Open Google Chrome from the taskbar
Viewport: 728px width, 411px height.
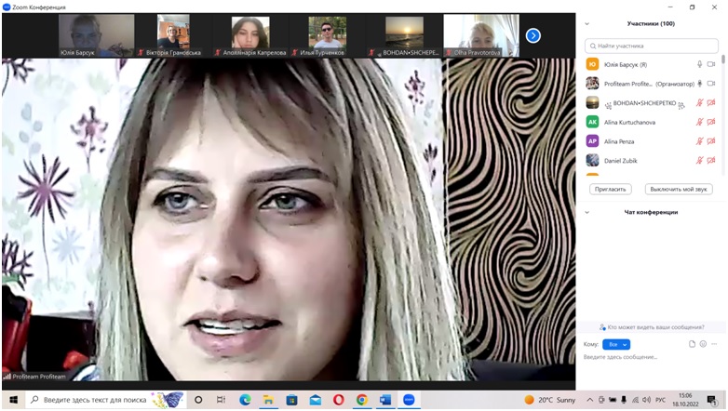click(x=362, y=400)
